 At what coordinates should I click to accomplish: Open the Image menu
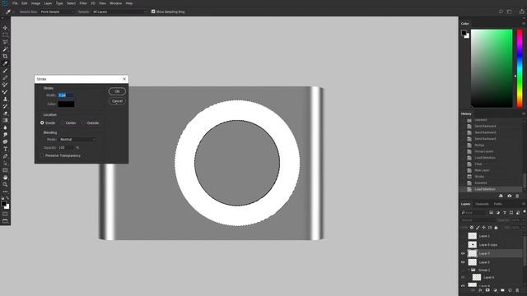click(35, 3)
